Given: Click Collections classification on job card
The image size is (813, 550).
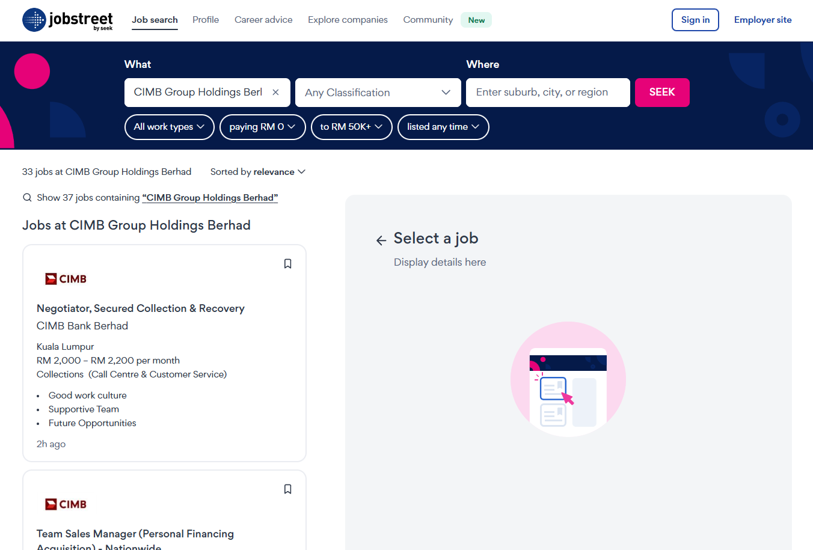Looking at the screenshot, I should pos(60,374).
